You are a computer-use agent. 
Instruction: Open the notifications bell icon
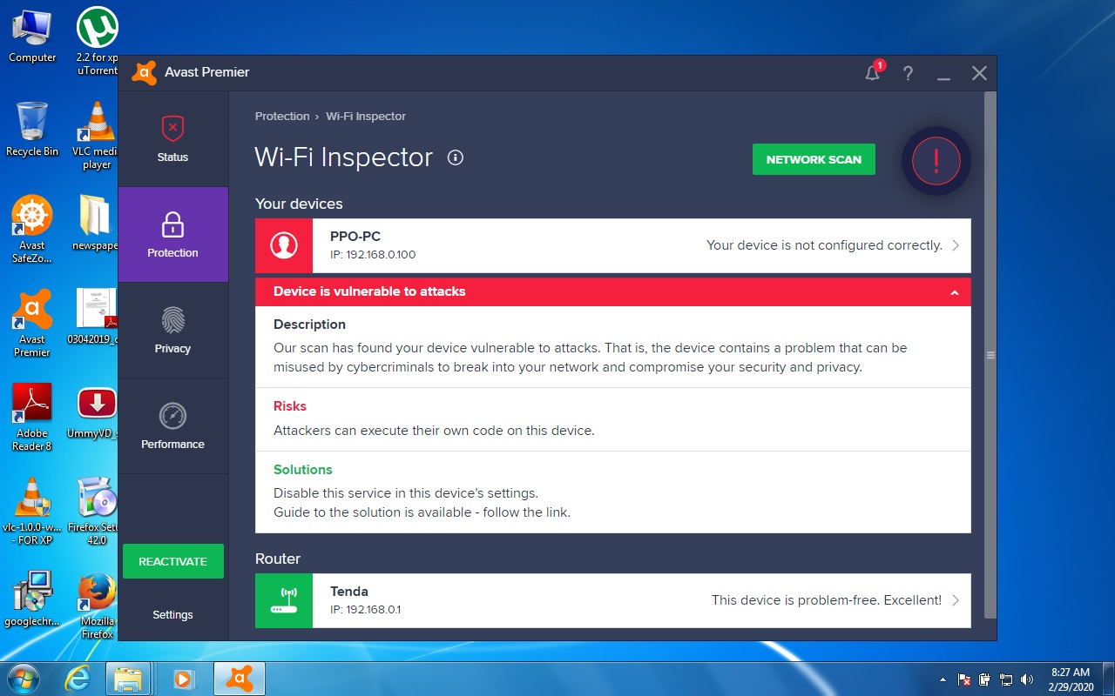click(872, 73)
